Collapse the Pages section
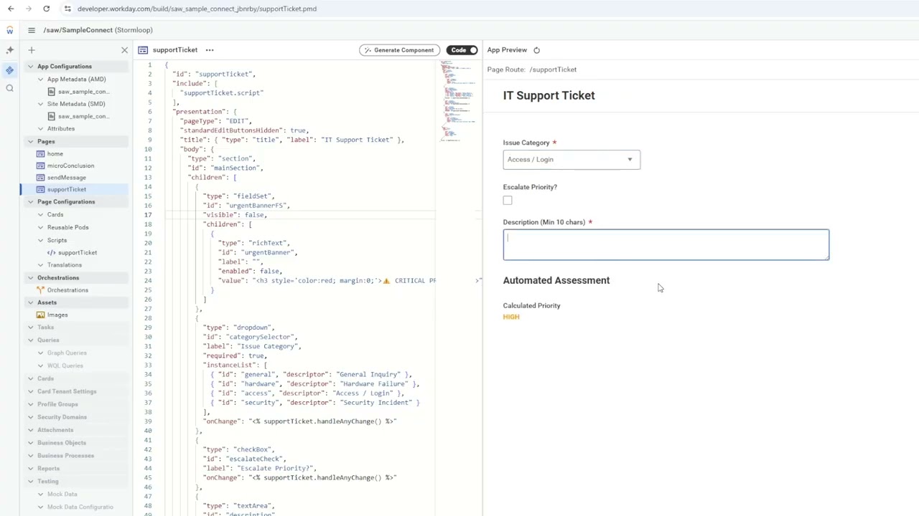Image resolution: width=919 pixels, height=516 pixels. [x=31, y=142]
